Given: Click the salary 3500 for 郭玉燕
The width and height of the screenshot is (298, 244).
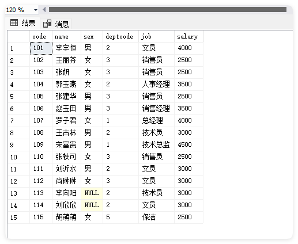Looking at the screenshot, I should [x=188, y=85].
